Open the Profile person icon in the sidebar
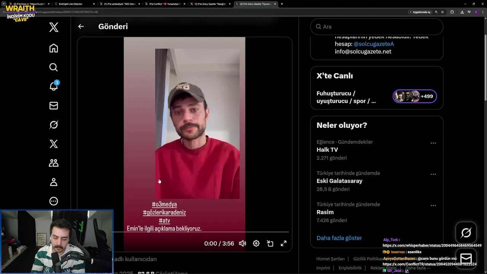Screen dimensions: 487x274 tap(54, 182)
